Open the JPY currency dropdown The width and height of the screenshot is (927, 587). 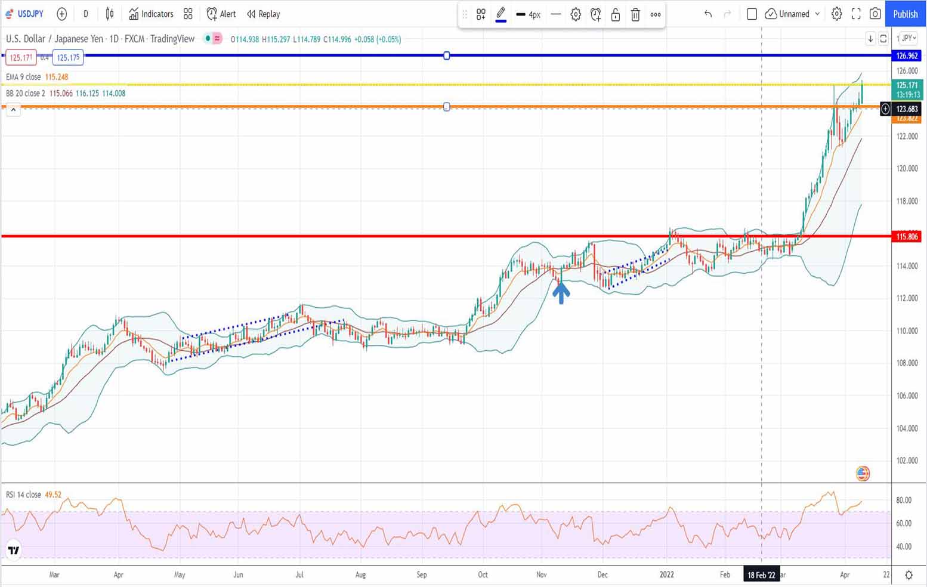(x=909, y=38)
